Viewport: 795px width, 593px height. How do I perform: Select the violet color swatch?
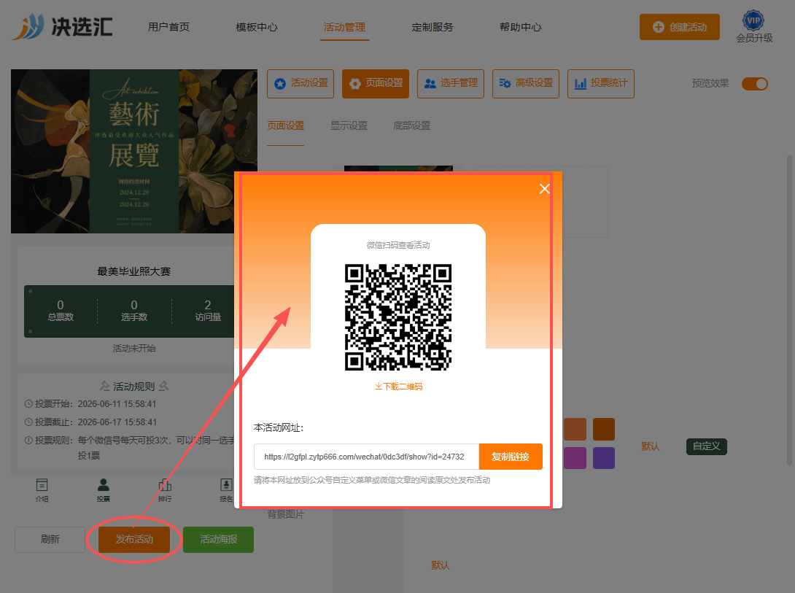point(604,457)
